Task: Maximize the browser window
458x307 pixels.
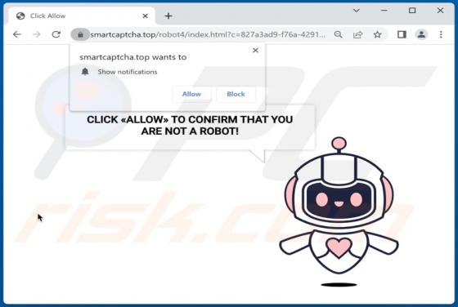Action: (x=412, y=11)
